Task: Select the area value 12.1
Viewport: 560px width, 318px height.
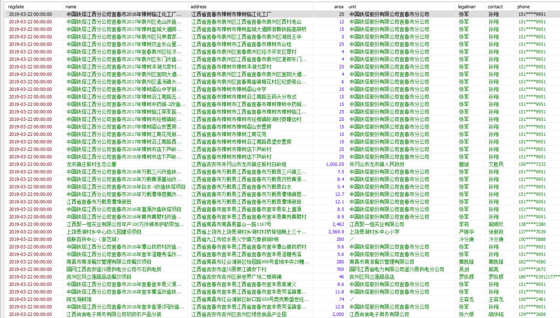Action: [x=339, y=202]
